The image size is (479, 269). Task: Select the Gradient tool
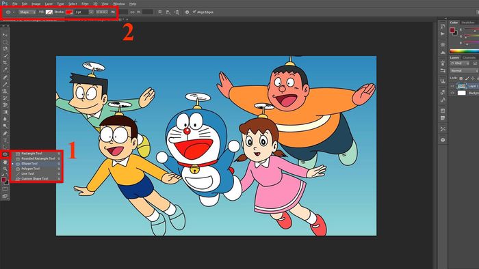tap(5, 112)
